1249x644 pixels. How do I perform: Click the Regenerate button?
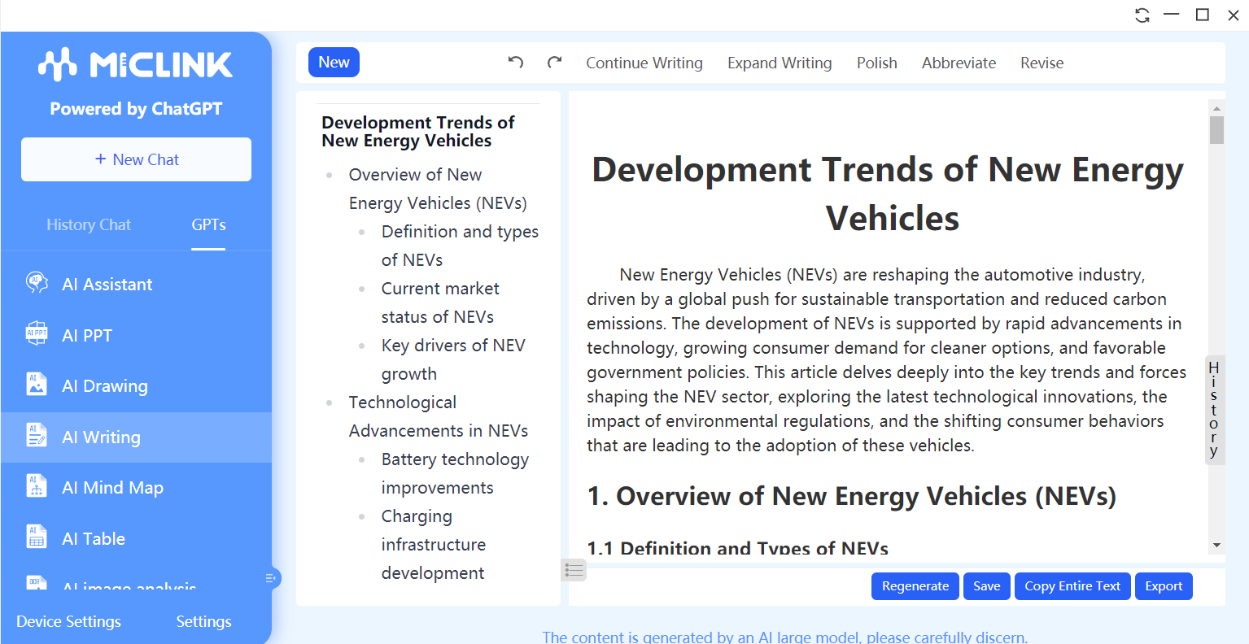[915, 586]
